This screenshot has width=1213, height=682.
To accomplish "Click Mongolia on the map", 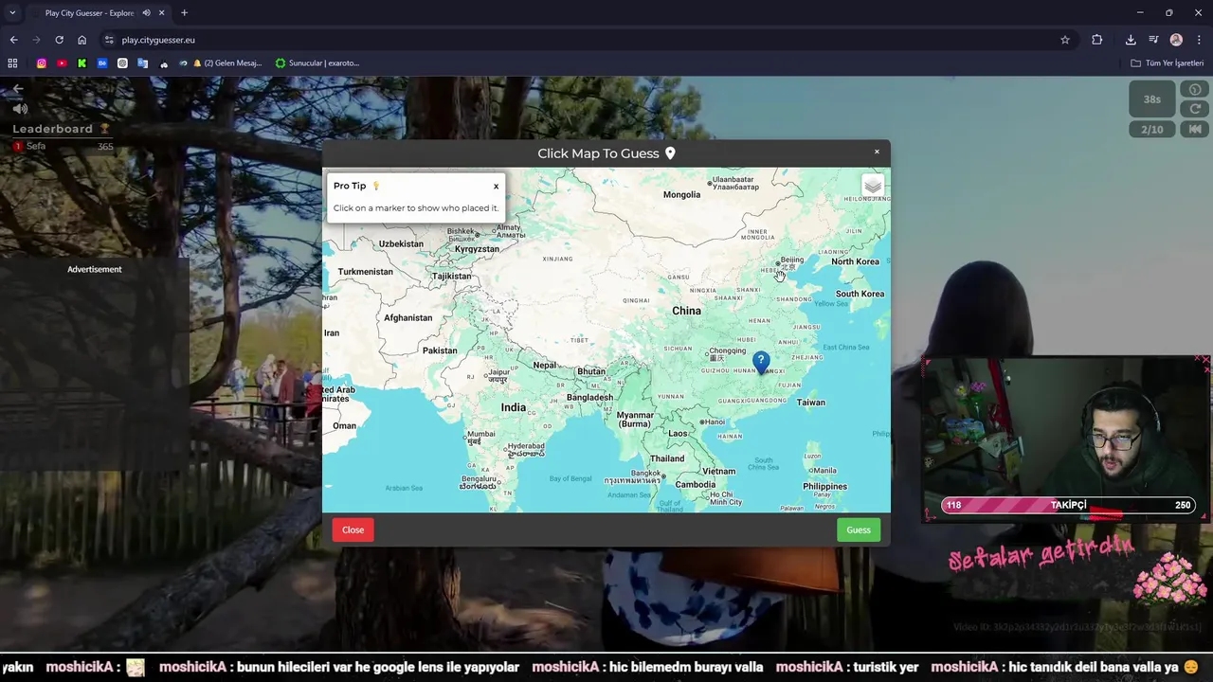I will coord(681,195).
